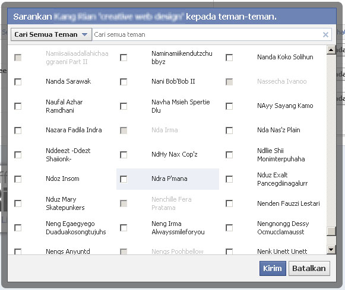Tick the Nani Bob'Bob II checkbox
The height and width of the screenshot is (290, 345).
tap(124, 82)
